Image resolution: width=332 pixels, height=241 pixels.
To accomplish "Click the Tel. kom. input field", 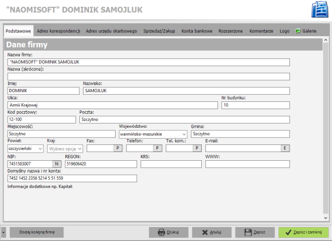I will click(x=179, y=148).
